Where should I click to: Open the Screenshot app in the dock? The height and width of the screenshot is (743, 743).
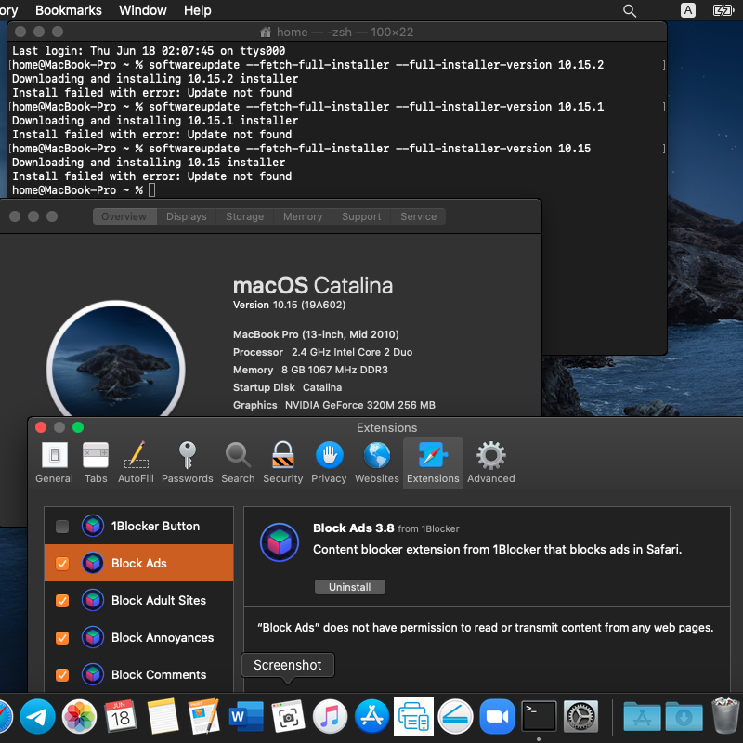click(x=288, y=716)
